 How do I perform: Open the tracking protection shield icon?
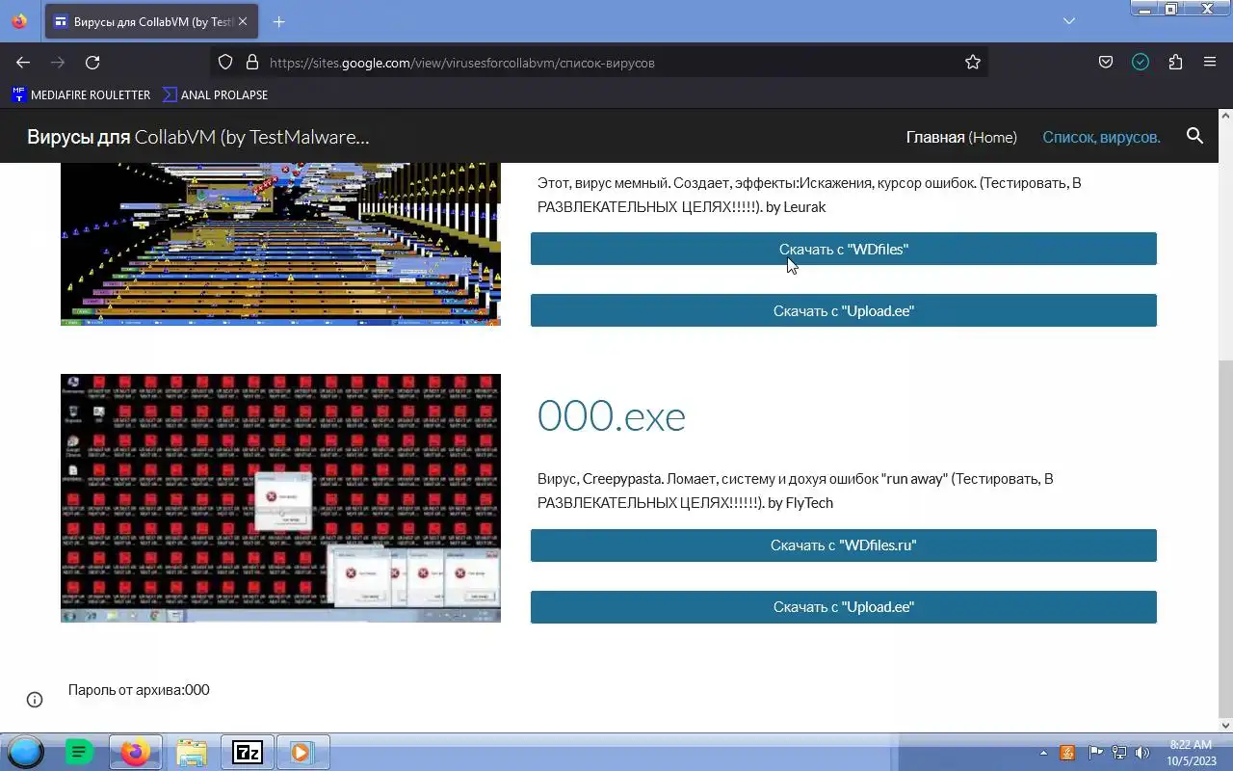click(x=225, y=63)
